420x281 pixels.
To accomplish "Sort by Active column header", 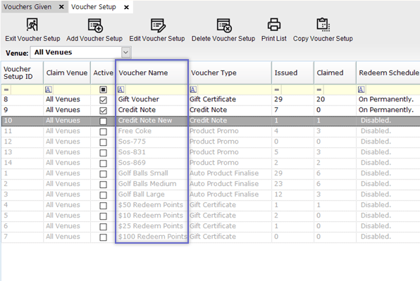I will tap(103, 73).
